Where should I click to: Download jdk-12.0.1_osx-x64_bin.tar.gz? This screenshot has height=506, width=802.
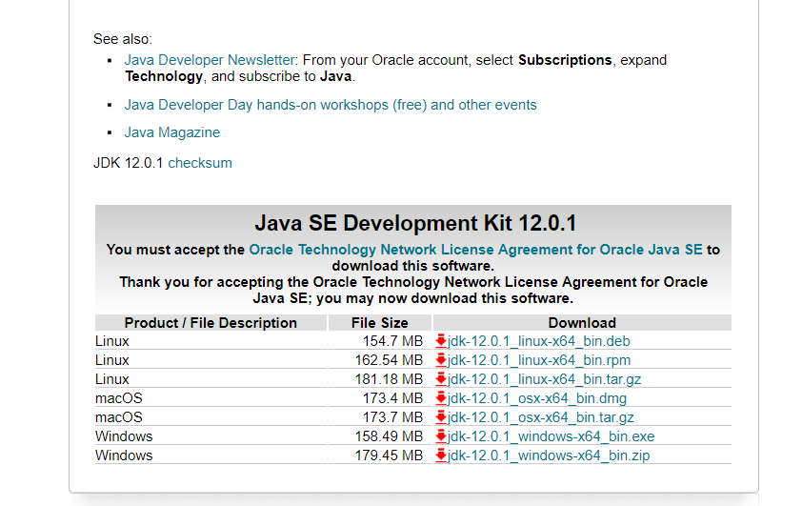[x=541, y=417]
